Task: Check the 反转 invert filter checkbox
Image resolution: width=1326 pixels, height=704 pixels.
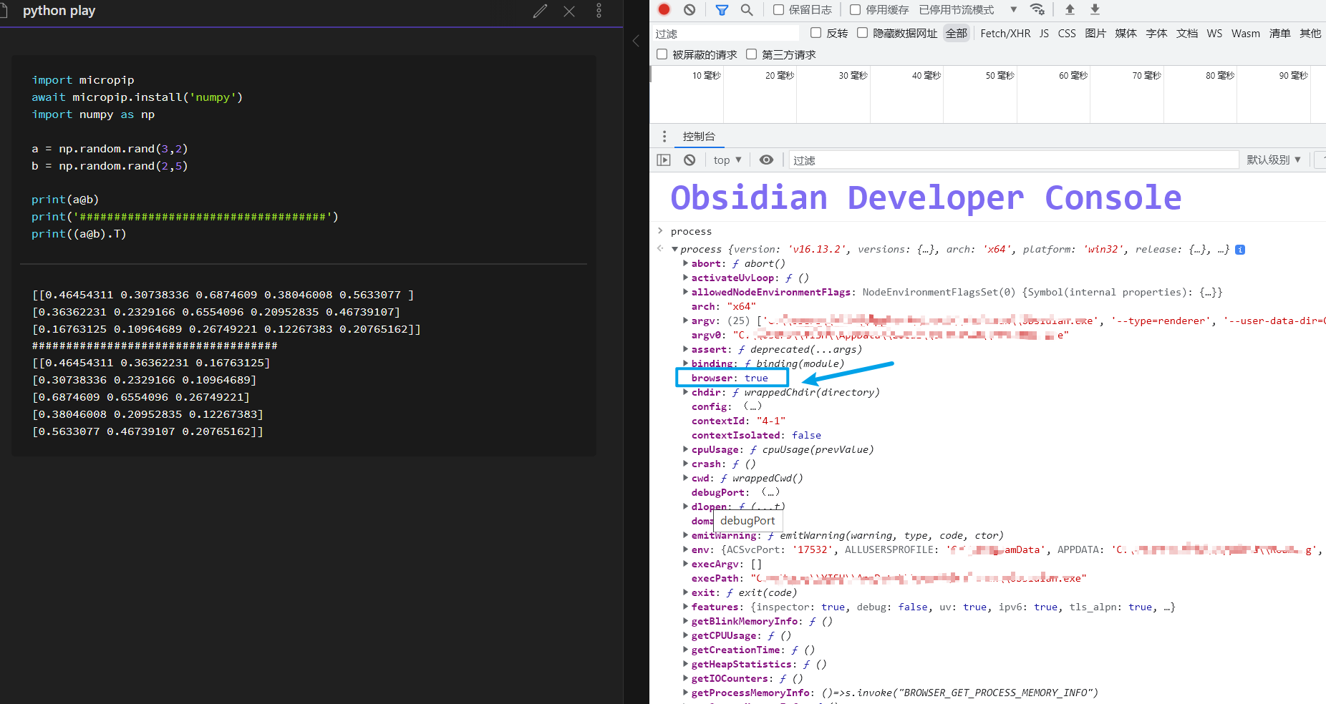Action: [816, 33]
